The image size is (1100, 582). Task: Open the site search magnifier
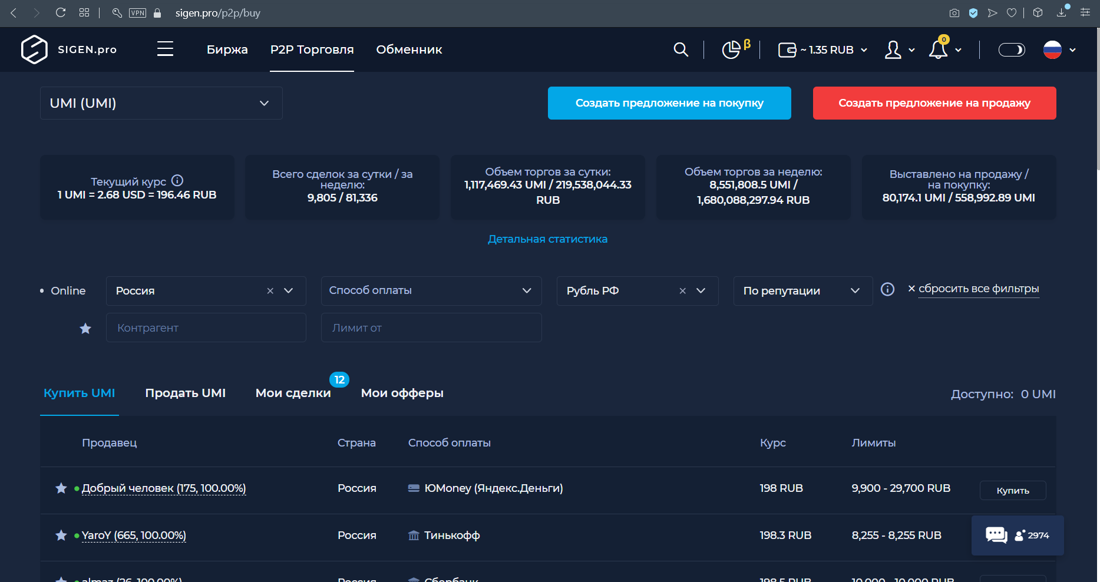681,49
